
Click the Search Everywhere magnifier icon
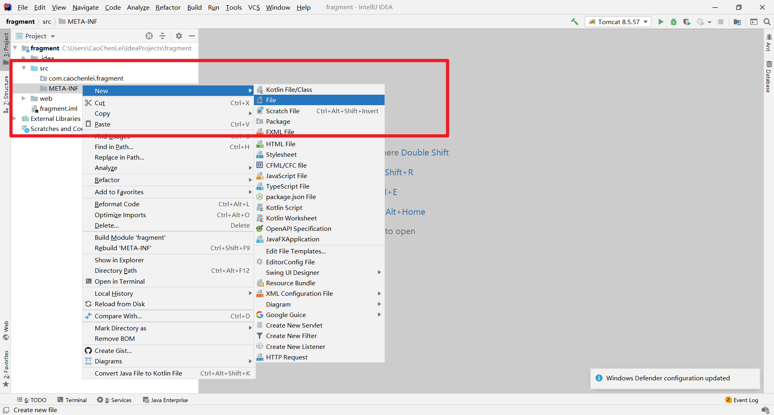pyautogui.click(x=767, y=22)
